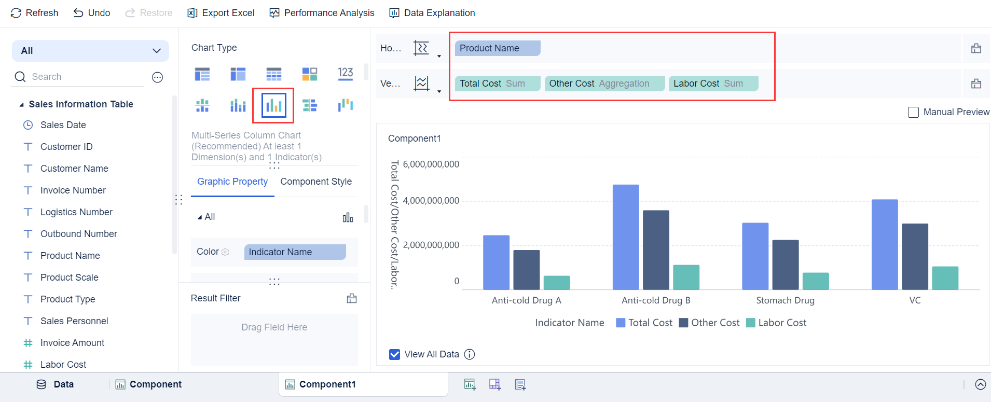Click the horizontal axis swap icon
This screenshot has height=402, width=991.
[421, 48]
